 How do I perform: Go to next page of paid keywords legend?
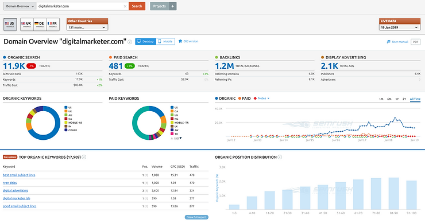tap(180, 138)
